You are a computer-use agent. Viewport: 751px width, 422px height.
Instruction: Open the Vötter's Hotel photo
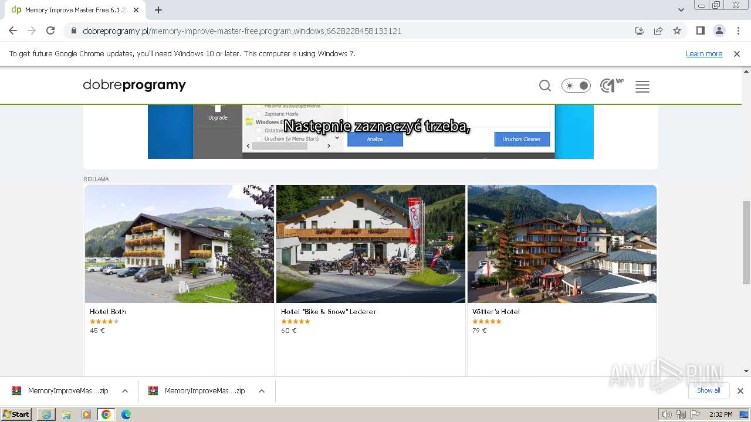coord(562,244)
